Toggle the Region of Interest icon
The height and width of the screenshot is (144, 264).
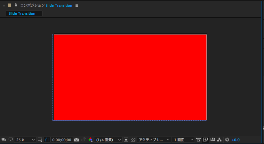(126, 140)
